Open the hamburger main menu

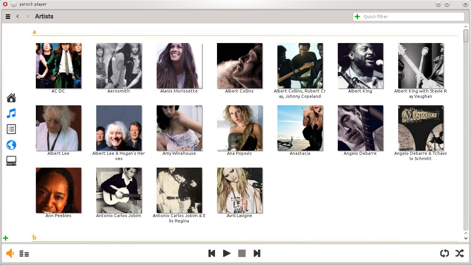(8, 17)
